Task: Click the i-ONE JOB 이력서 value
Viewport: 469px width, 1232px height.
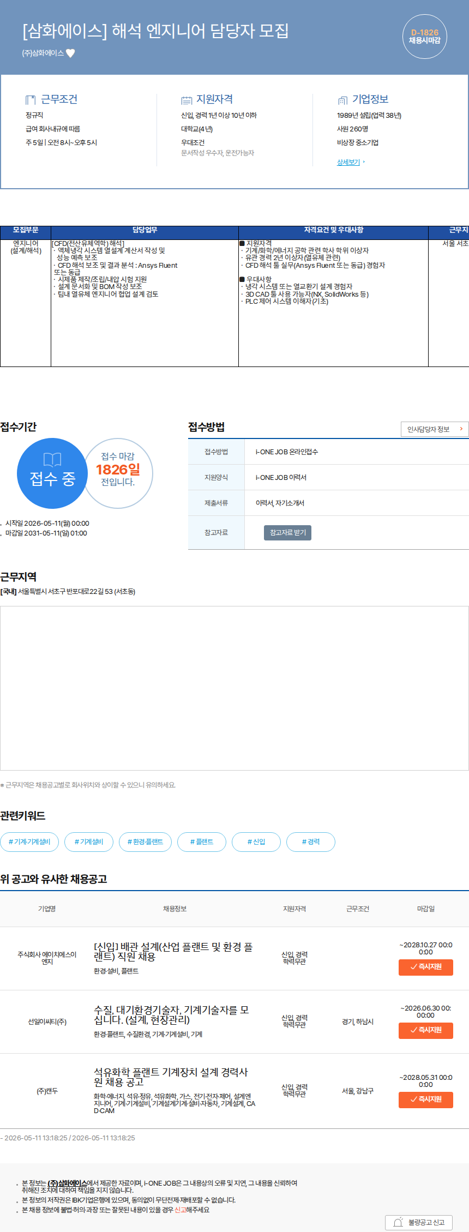Action: [281, 477]
